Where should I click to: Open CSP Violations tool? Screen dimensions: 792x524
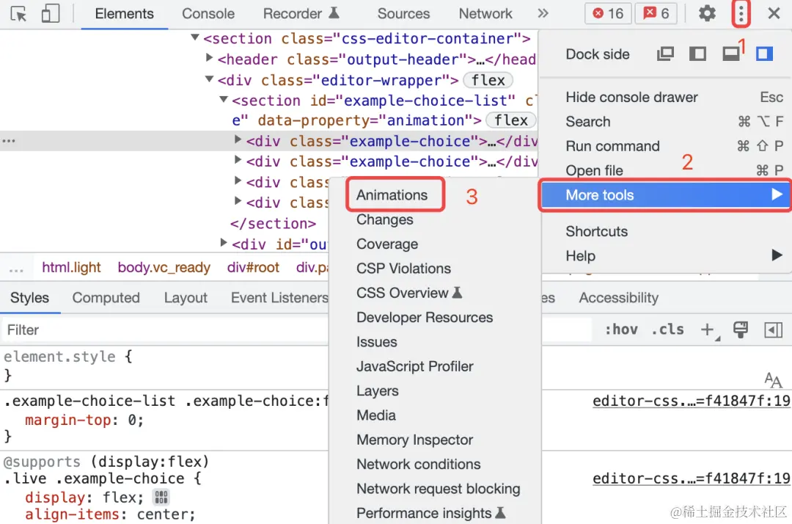403,269
